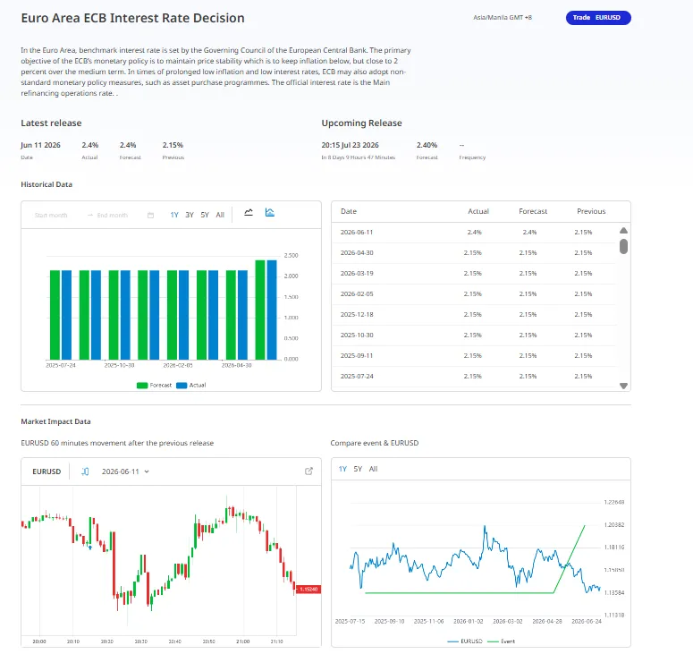Viewport: 693px width, 654px height.
Task: Select 5Y range for historical data
Action: coord(205,215)
